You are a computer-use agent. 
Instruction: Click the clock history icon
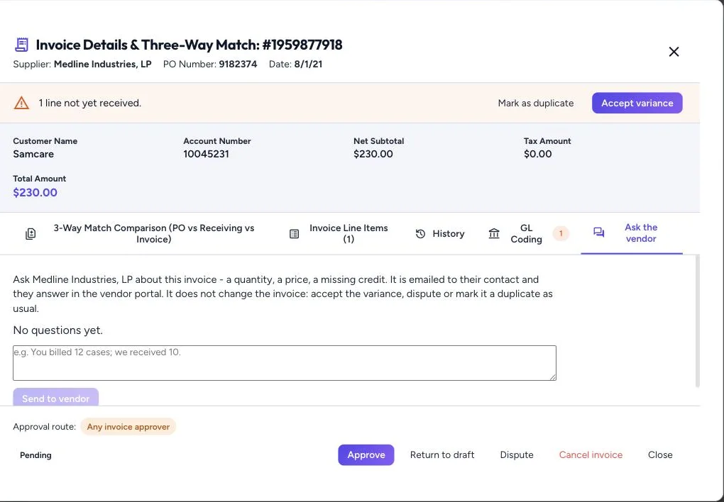420,234
